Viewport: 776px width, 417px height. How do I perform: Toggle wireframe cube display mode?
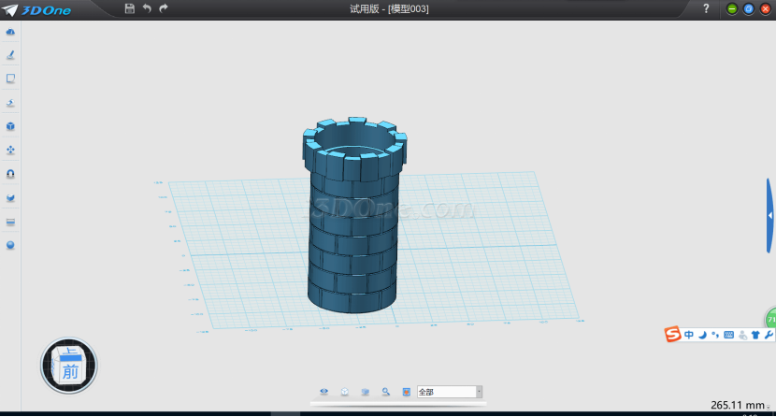pos(345,392)
